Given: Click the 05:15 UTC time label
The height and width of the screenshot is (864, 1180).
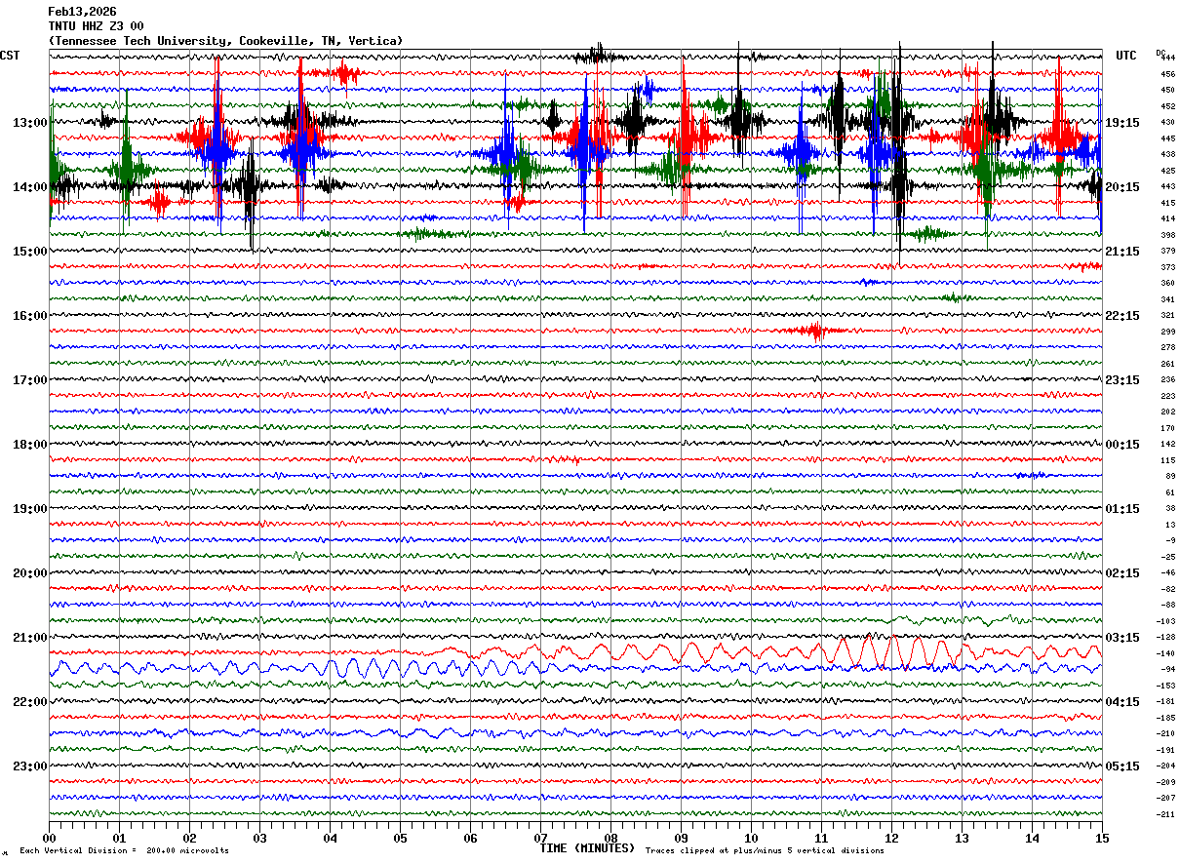Looking at the screenshot, I should (x=1122, y=766).
